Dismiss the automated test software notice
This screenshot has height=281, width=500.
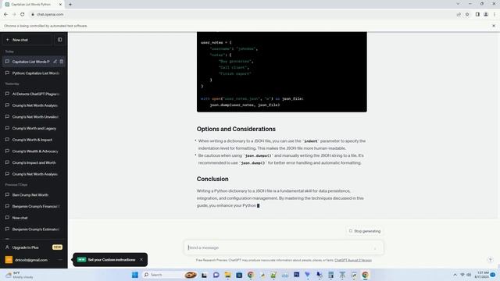494,26
